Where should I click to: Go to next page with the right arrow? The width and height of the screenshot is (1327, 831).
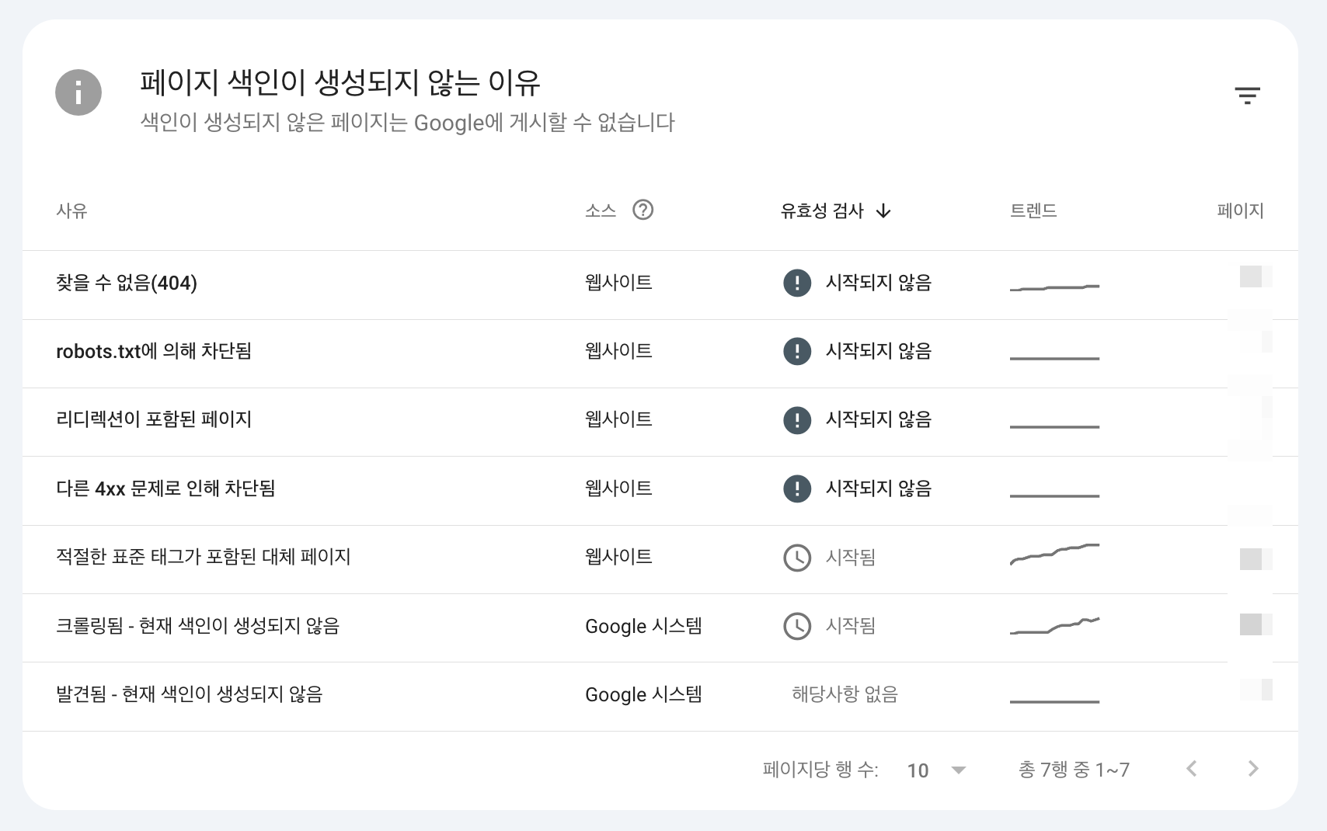click(x=1253, y=769)
